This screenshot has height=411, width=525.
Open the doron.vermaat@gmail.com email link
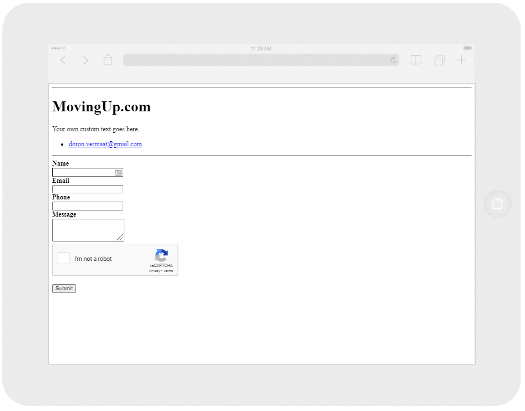[105, 144]
